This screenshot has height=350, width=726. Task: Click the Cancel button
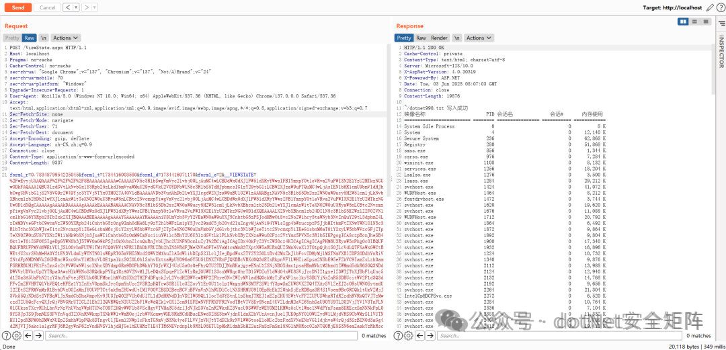pyautogui.click(x=47, y=7)
